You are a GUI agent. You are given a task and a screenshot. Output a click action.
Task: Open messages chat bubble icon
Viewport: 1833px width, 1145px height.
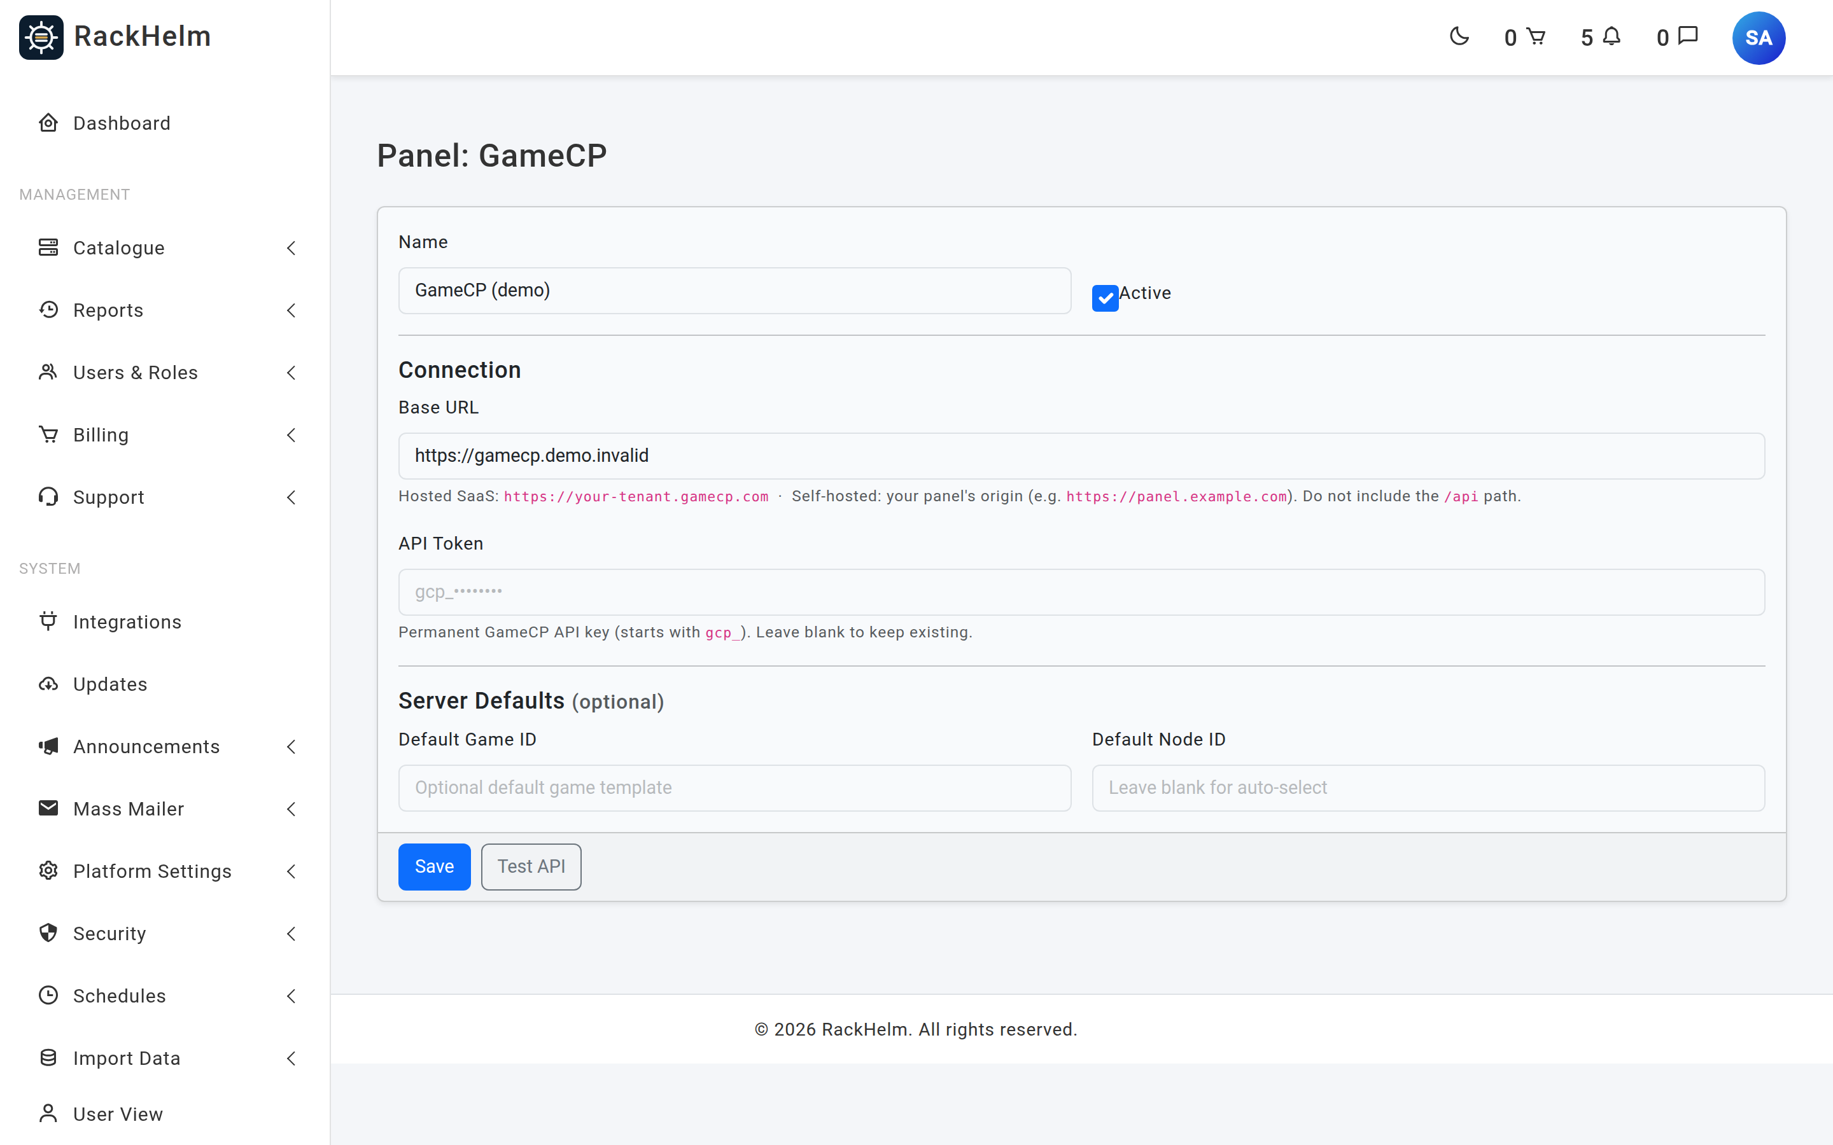pyautogui.click(x=1689, y=36)
